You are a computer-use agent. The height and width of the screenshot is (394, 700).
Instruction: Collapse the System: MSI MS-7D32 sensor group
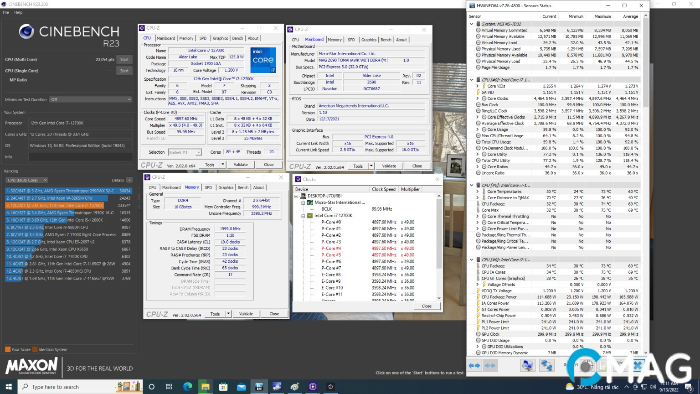click(x=472, y=24)
